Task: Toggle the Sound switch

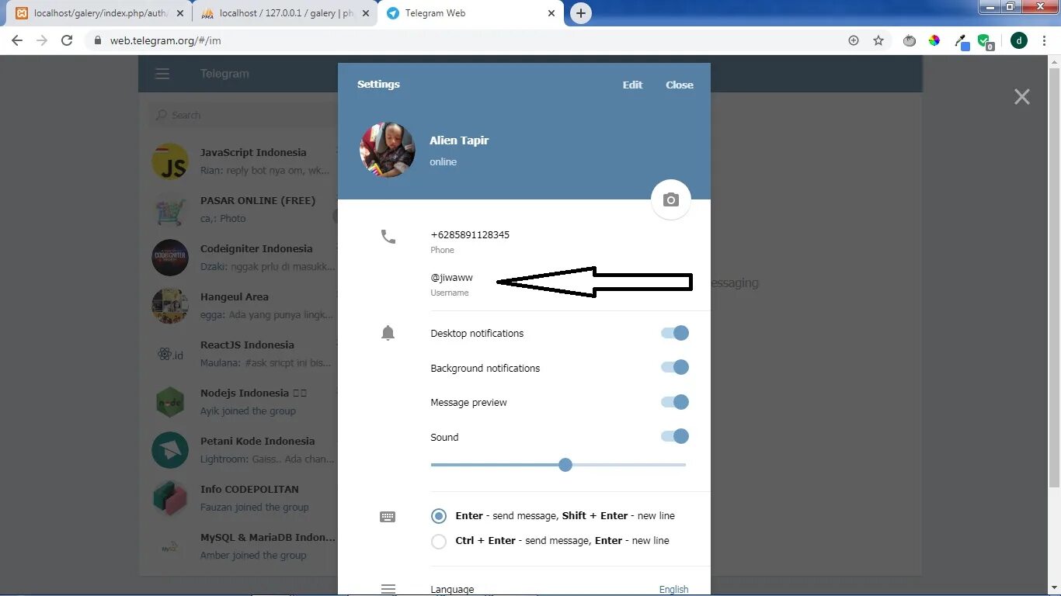Action: 675,436
